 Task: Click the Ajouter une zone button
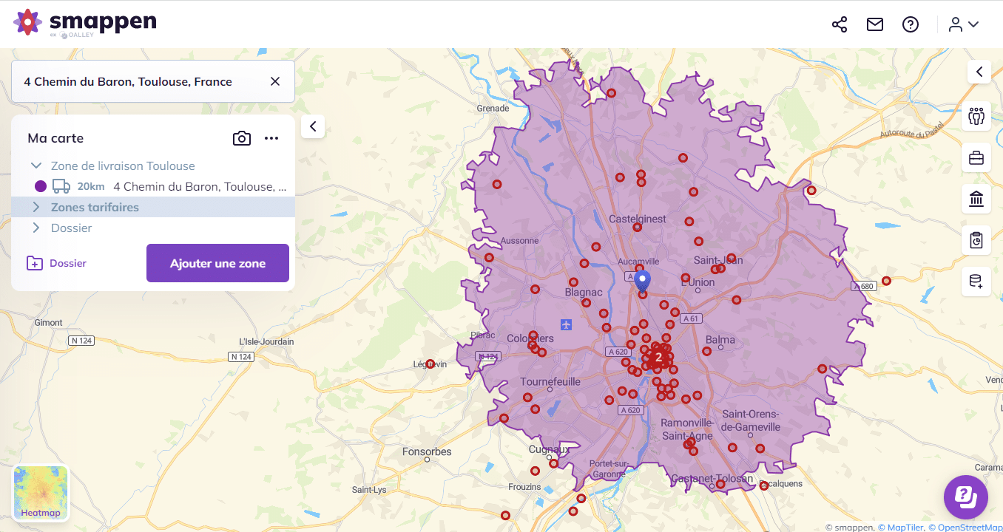217,263
